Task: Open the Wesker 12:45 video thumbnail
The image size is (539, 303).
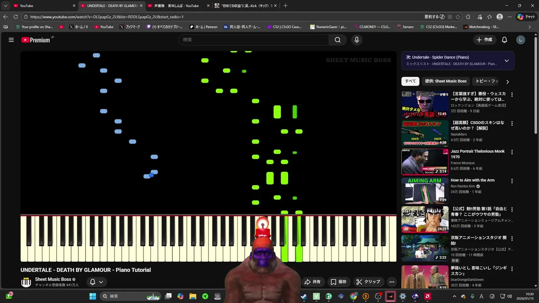Action: (425, 104)
